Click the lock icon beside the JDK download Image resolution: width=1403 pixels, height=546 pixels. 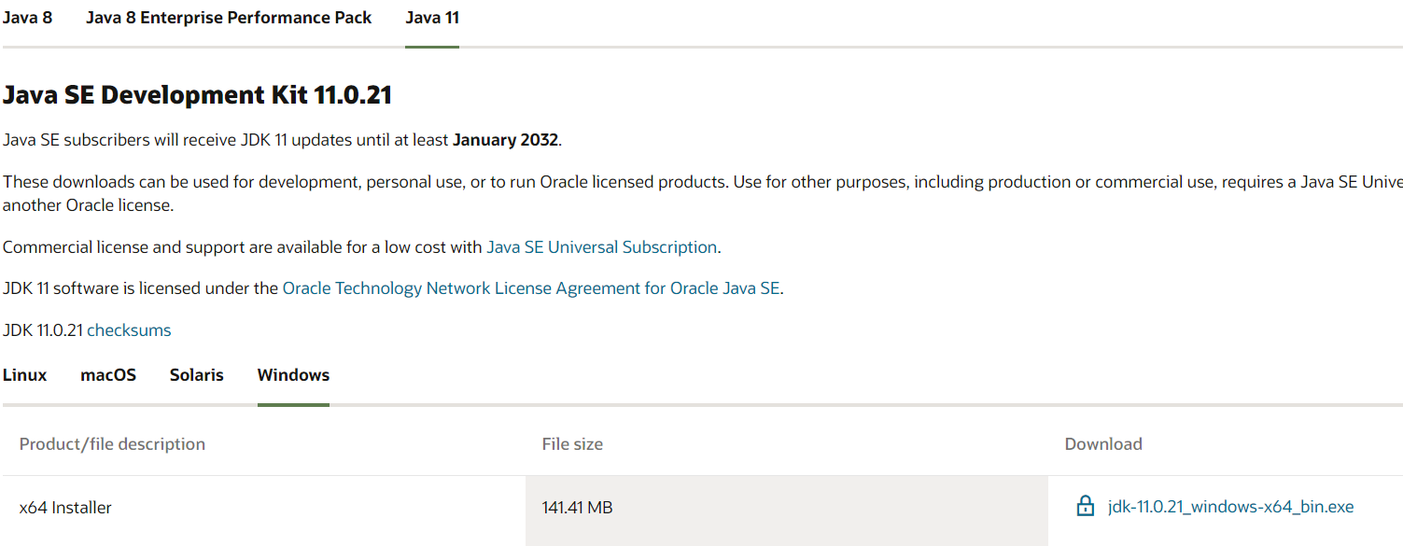pyautogui.click(x=1085, y=507)
